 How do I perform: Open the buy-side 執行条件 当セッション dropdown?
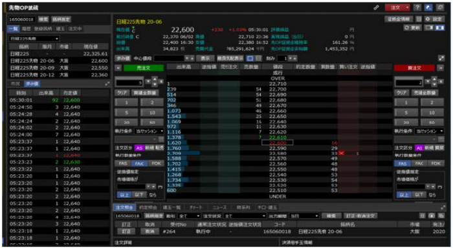[x=429, y=131]
